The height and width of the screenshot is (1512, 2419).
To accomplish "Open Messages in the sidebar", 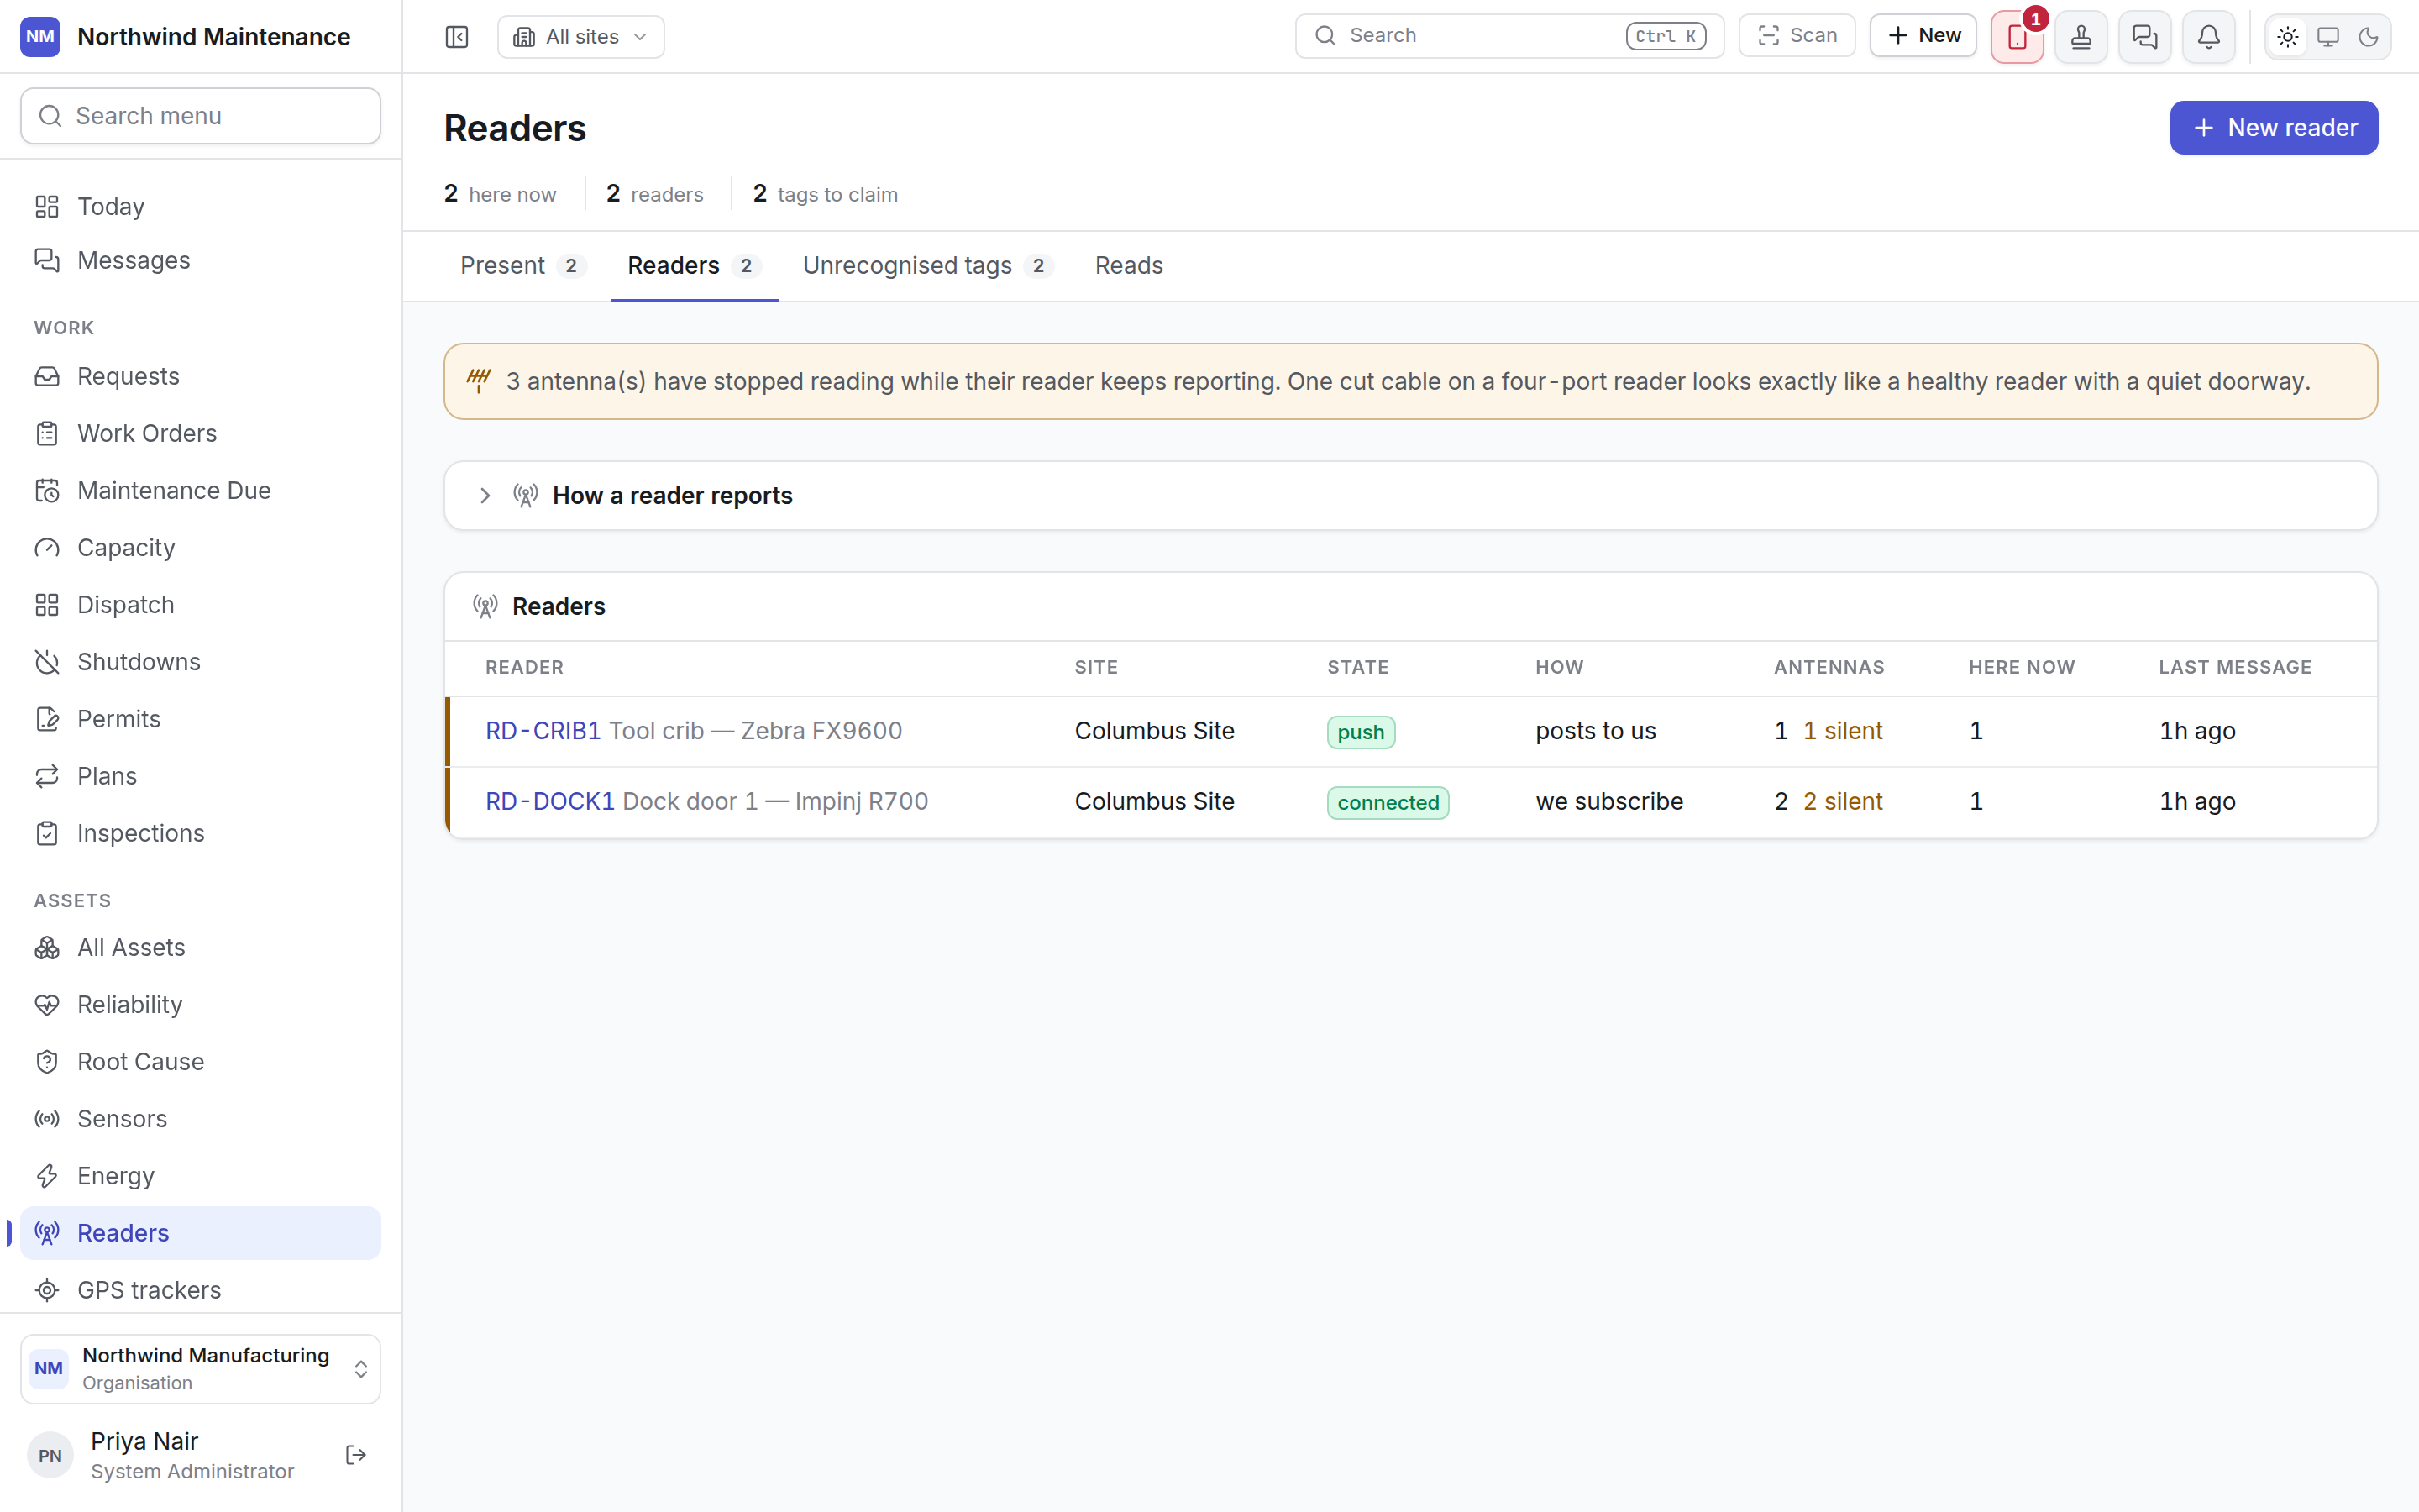I will [x=201, y=260].
